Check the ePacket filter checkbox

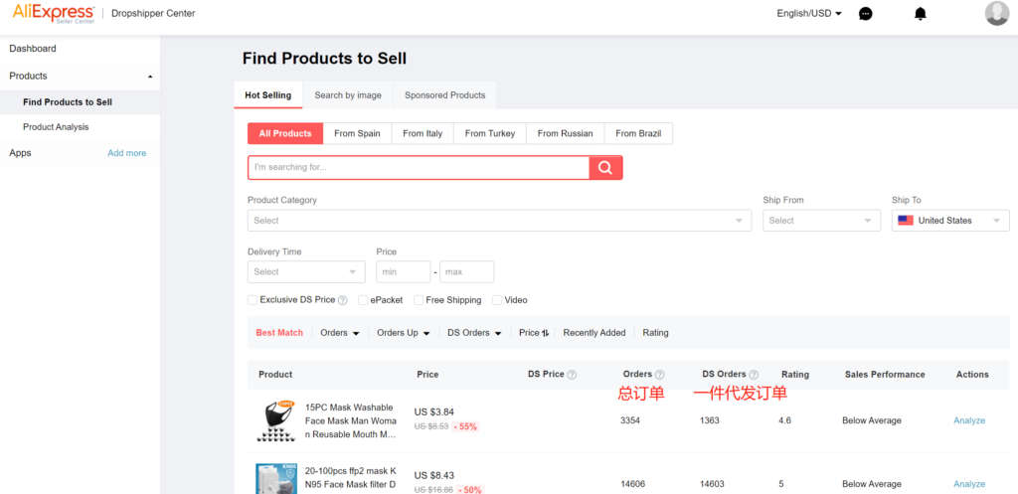363,300
